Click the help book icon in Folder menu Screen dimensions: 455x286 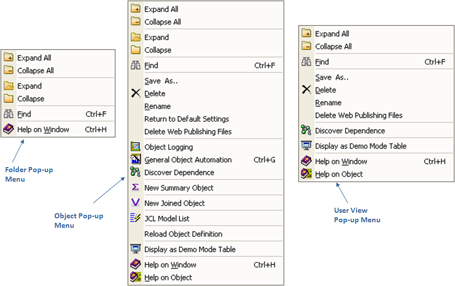tap(9, 129)
